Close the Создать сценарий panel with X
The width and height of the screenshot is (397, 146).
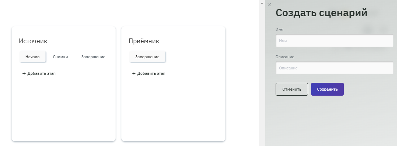pos(269,5)
